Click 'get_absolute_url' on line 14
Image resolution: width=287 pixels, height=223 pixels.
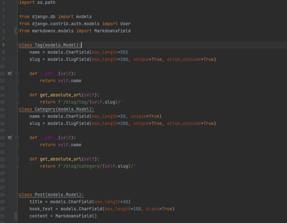tap(61, 95)
